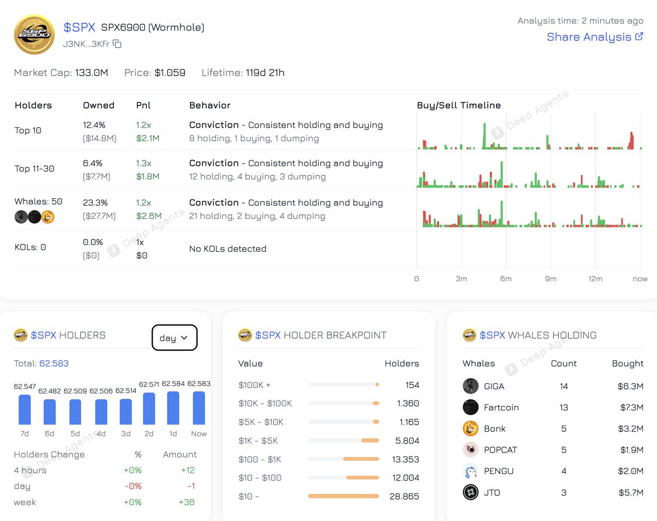The image size is (657, 521).
Task: Click the $SPX ticker link
Action: [x=79, y=27]
